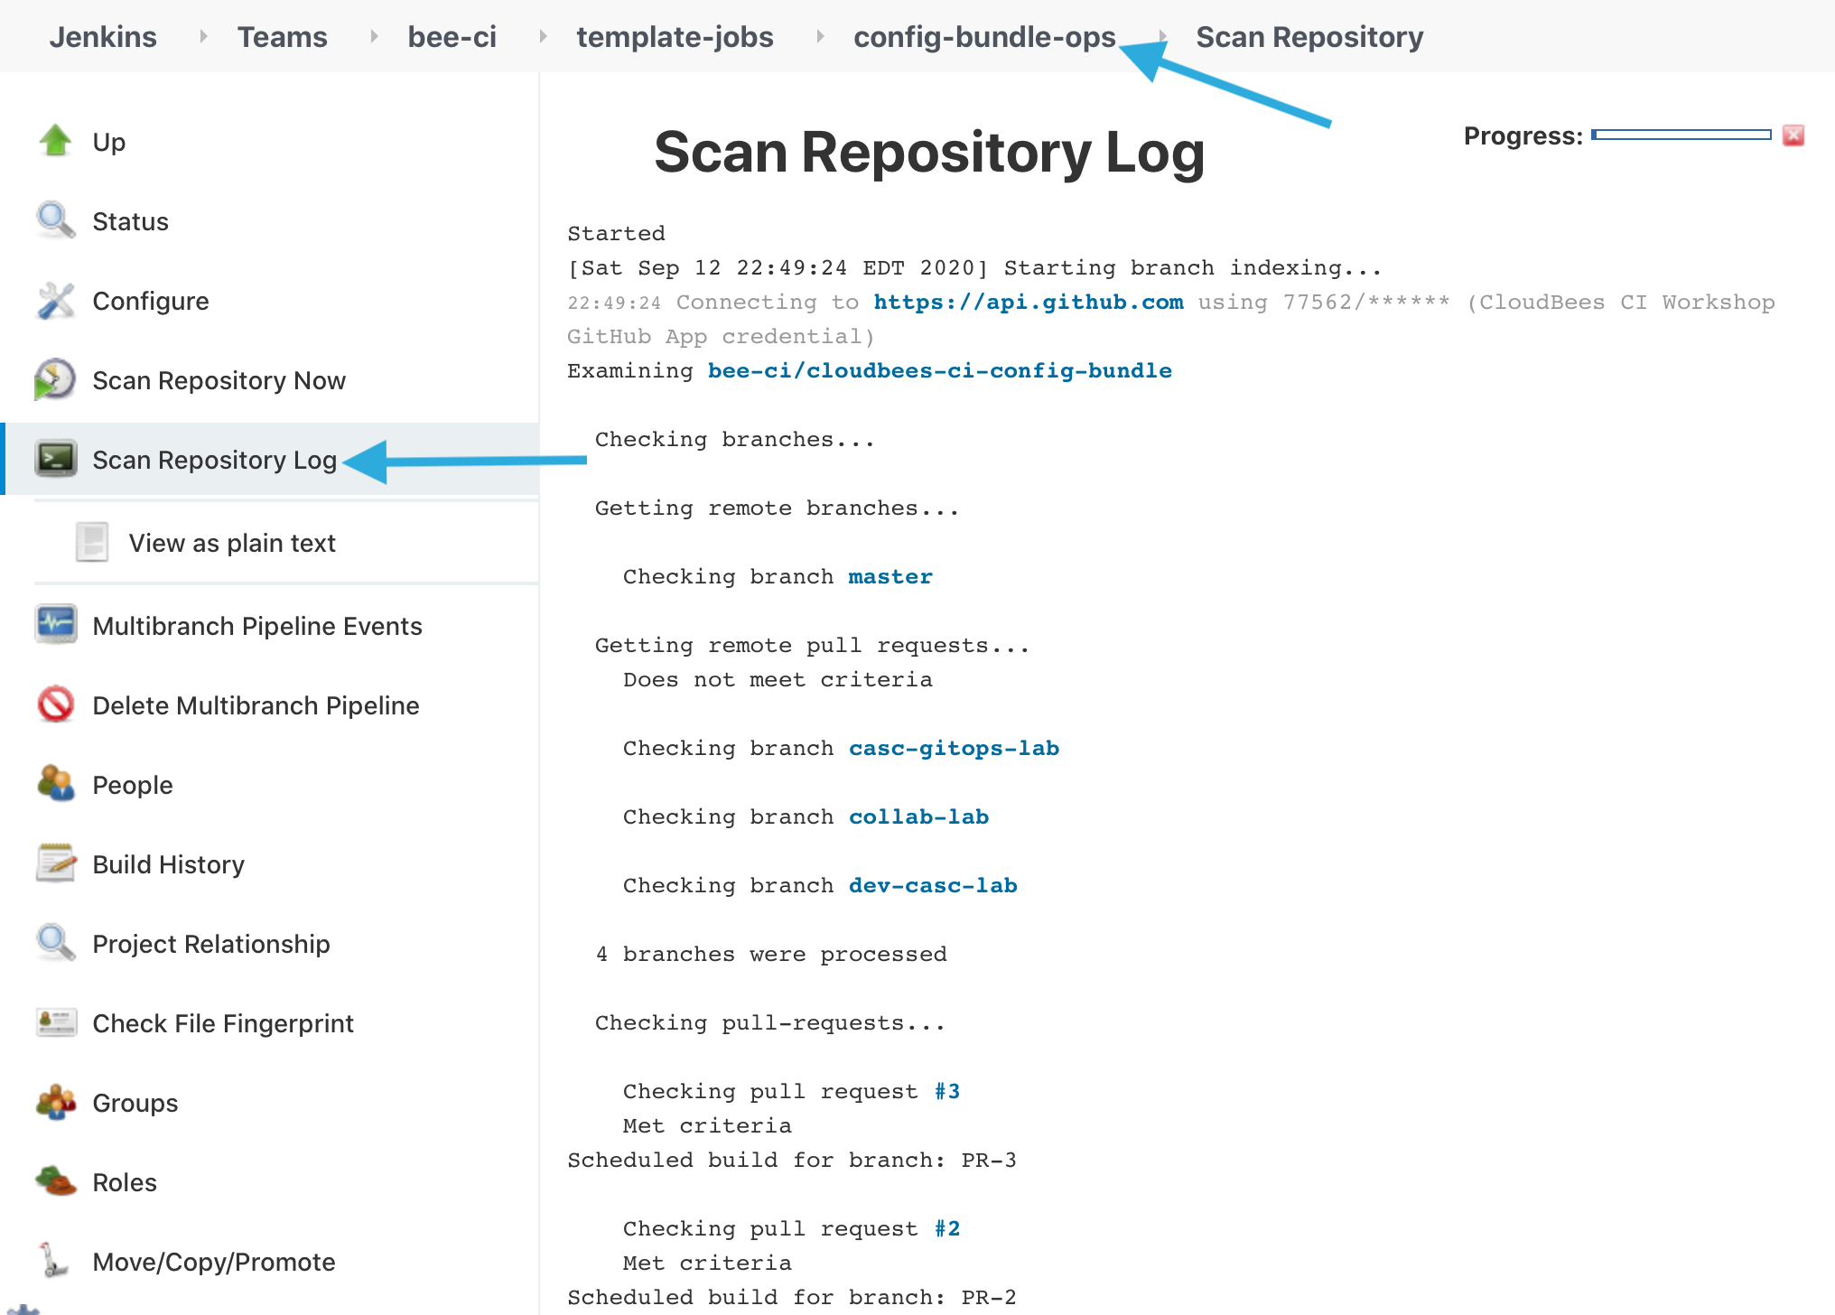Select the Check File Fingerprint icon

click(x=55, y=1022)
